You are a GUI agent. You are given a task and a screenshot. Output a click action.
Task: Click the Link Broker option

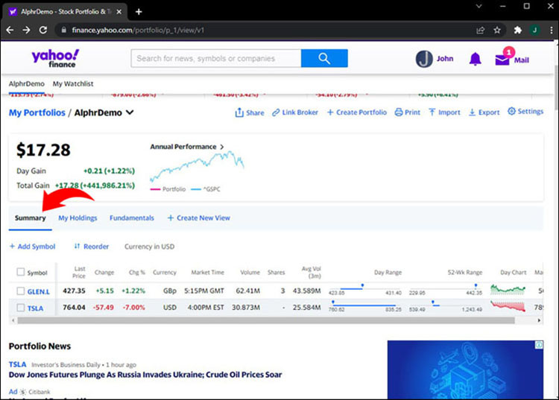pos(295,112)
